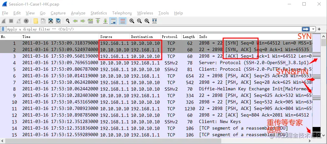Sort by the Protocol column header
Viewport: 327px width, 144px height.
(x=171, y=37)
